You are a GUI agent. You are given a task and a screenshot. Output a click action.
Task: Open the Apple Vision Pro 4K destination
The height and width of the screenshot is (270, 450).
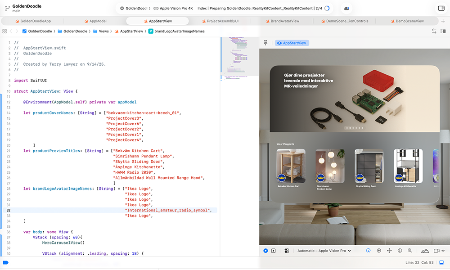point(173,8)
